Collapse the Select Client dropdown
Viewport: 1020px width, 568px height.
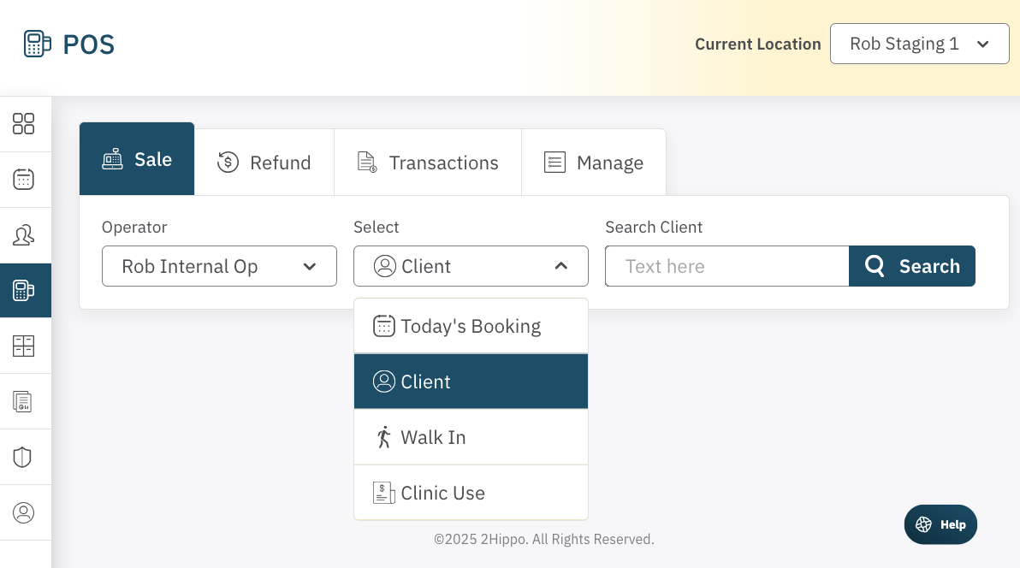coord(471,266)
